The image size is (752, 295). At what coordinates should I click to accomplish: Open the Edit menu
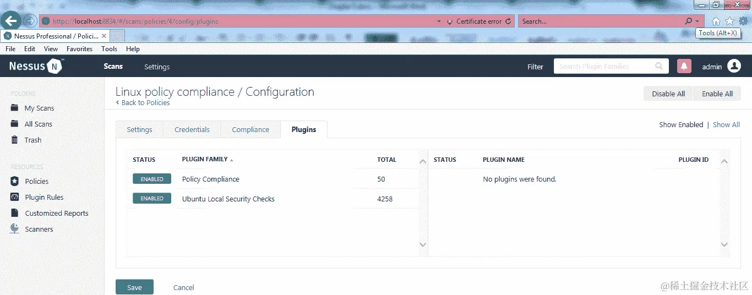(x=30, y=49)
